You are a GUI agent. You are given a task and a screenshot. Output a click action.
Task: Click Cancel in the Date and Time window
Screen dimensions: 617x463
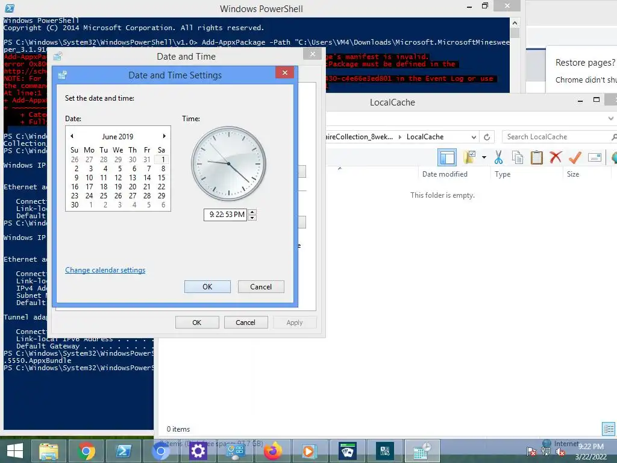246,323
